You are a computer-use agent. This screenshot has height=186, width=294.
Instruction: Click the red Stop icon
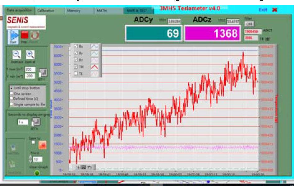point(24,35)
